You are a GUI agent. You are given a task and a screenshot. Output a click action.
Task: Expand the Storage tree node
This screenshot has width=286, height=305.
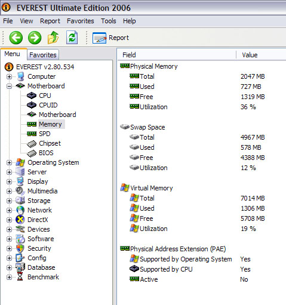click(9, 201)
